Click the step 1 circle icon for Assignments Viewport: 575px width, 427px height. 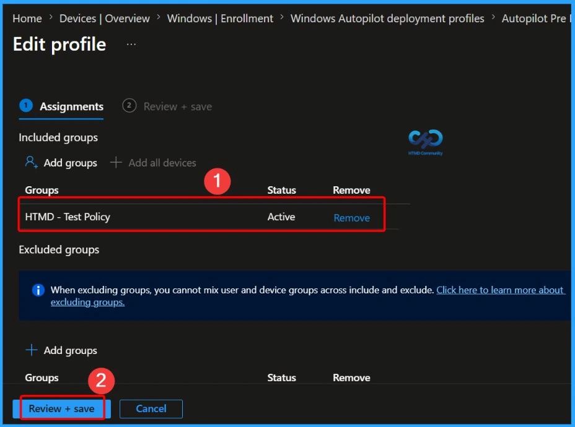coord(25,105)
